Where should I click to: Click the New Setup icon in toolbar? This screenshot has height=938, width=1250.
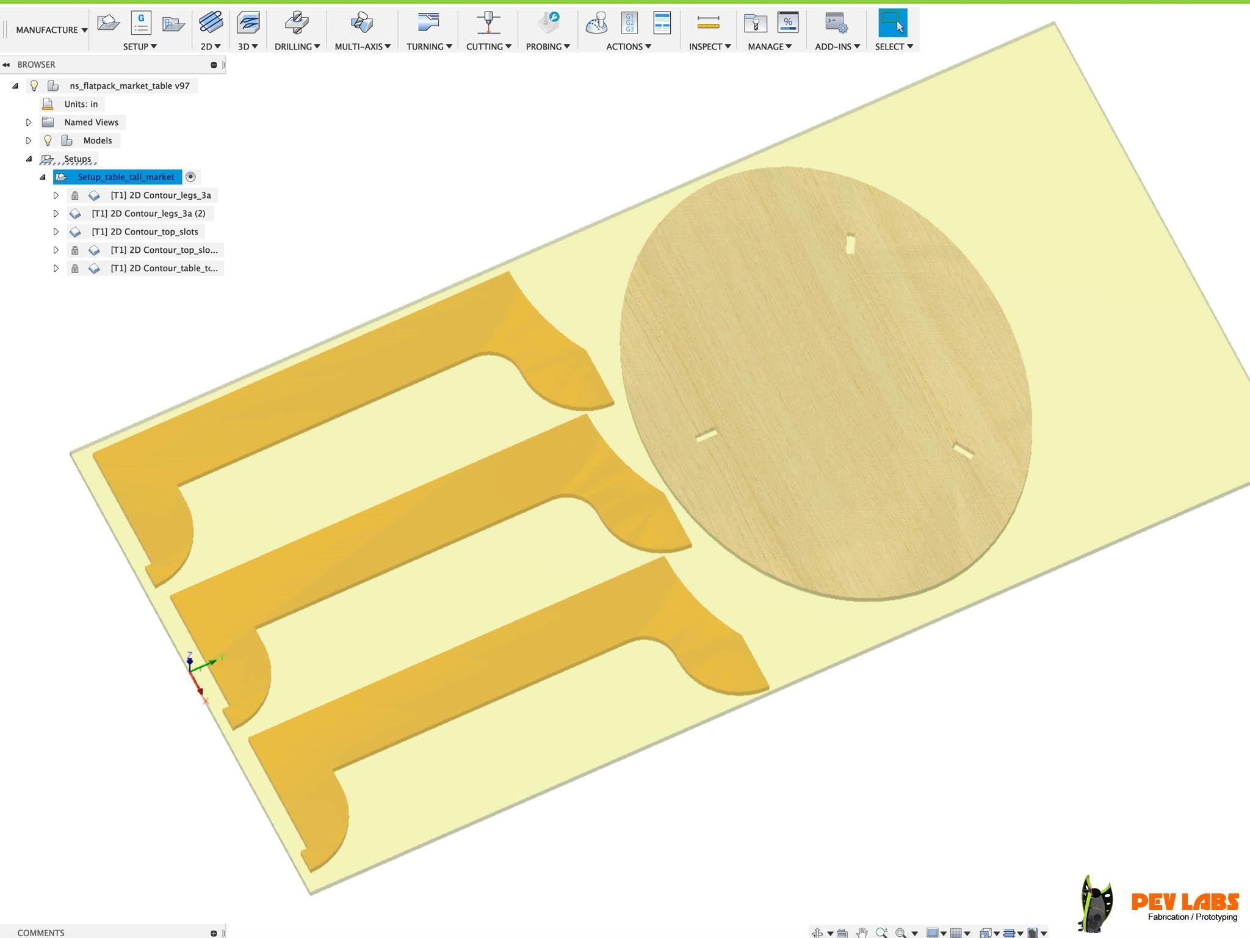click(108, 23)
